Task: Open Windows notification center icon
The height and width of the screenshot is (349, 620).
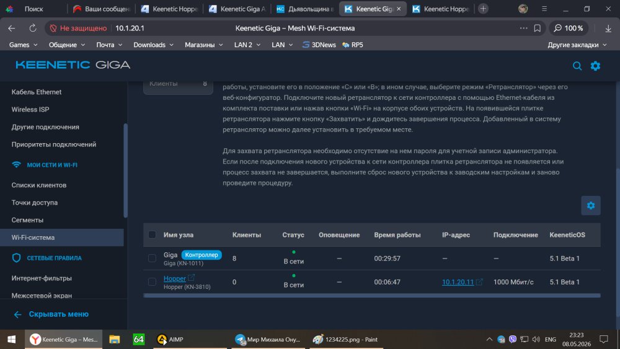Action: click(x=603, y=339)
